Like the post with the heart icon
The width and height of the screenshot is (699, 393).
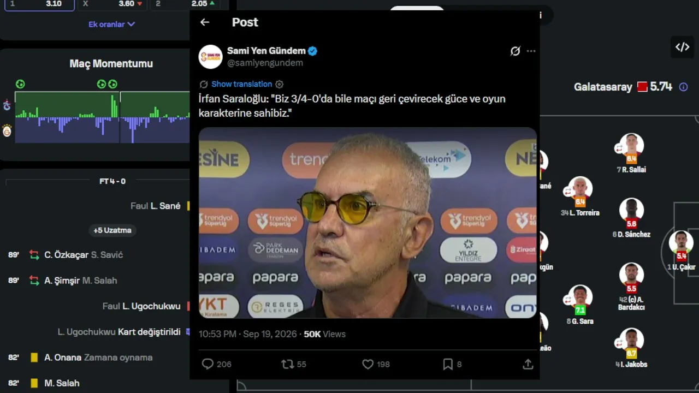(368, 364)
